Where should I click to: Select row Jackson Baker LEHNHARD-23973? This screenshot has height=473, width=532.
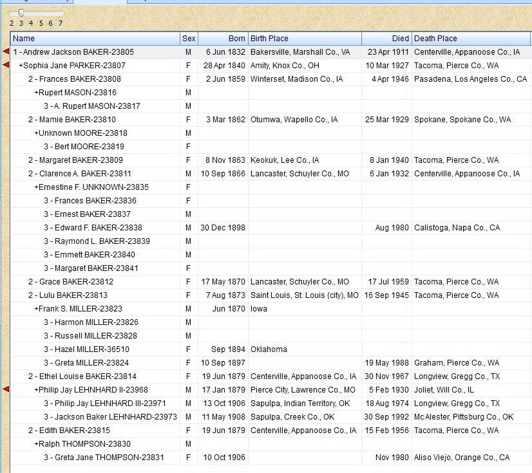tap(271, 417)
